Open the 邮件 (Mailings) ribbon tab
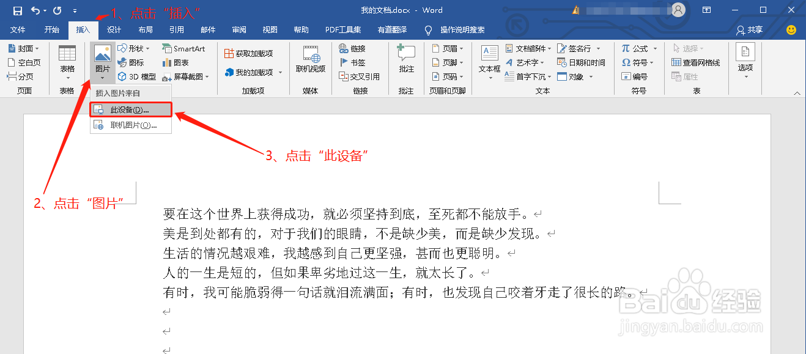This screenshot has width=806, height=354. tap(207, 29)
